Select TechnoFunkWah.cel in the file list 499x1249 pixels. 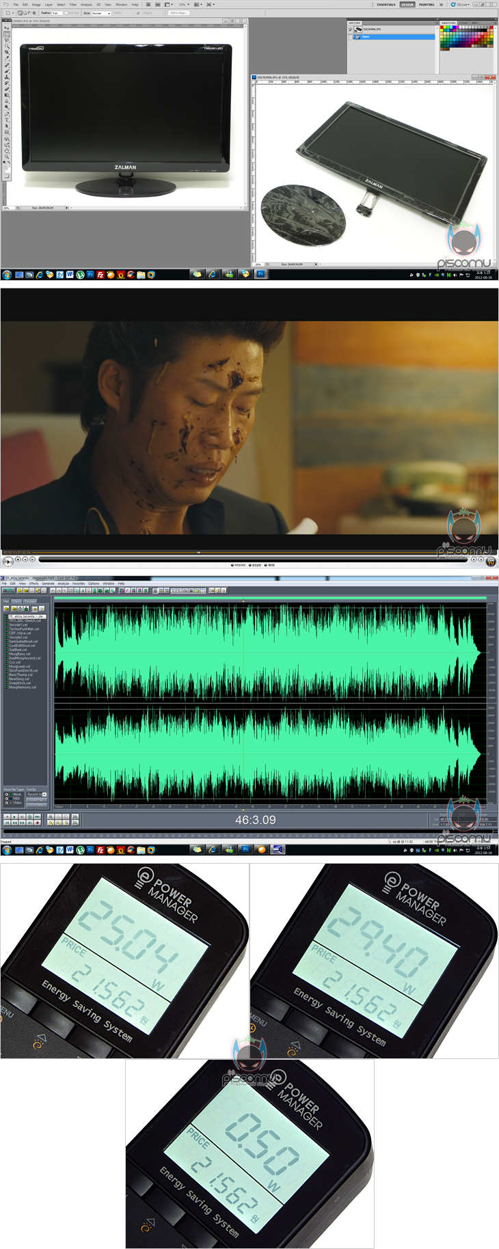coord(24,629)
